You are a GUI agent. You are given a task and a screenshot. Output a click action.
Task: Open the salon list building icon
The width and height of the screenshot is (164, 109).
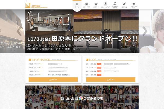(86, 4)
